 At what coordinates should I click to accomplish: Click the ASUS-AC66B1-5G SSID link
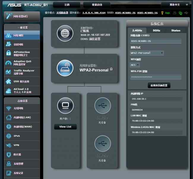coord(148,13)
